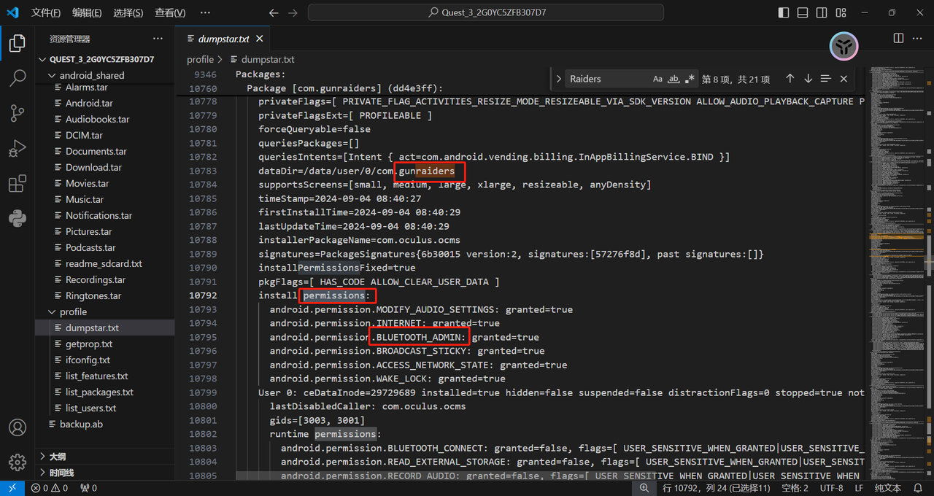Click the editor minimap
The width and height of the screenshot is (934, 496).
click(895, 274)
